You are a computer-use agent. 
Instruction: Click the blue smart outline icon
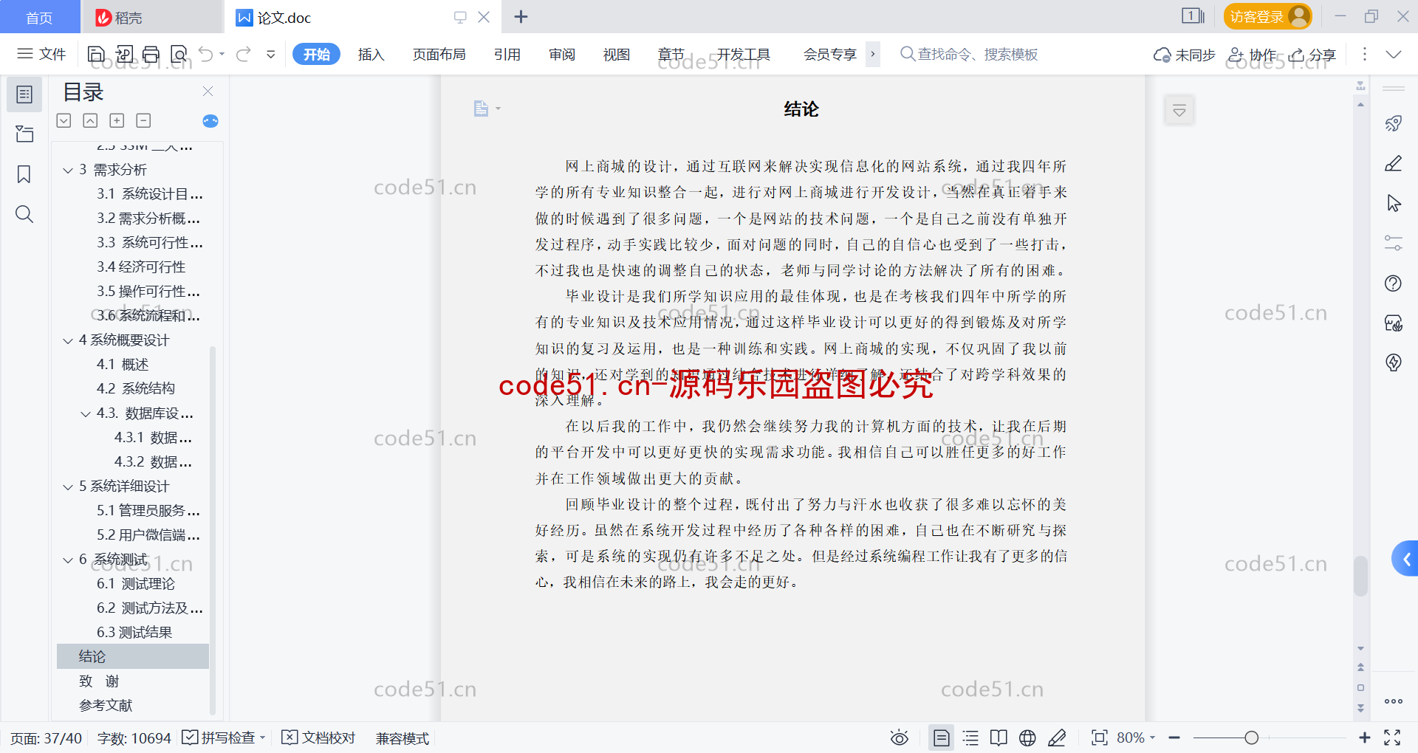[210, 120]
